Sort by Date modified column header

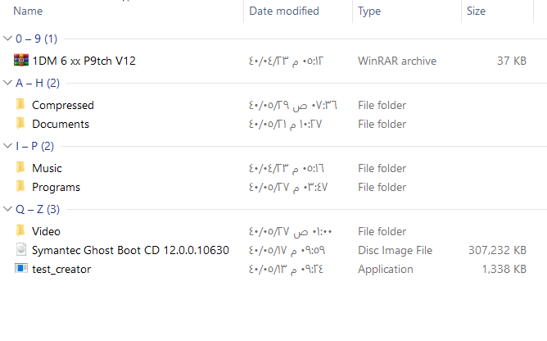(x=284, y=11)
